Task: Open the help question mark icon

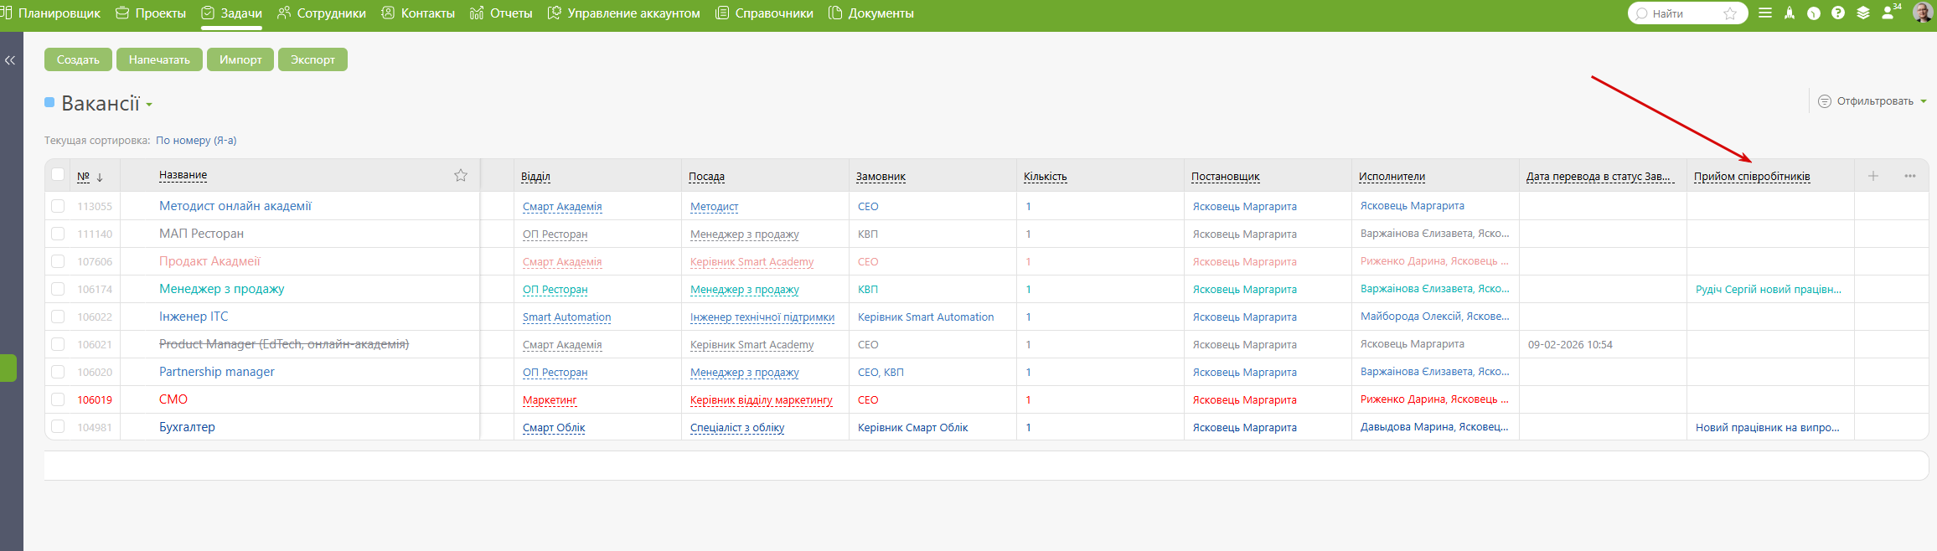Action: tap(1838, 13)
